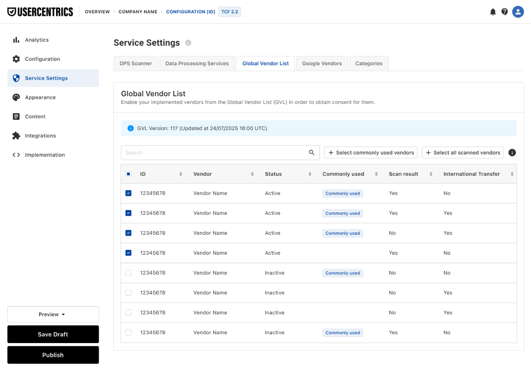The width and height of the screenshot is (531, 371).
Task: Switch to the Google Vendors tab
Action: tap(322, 63)
